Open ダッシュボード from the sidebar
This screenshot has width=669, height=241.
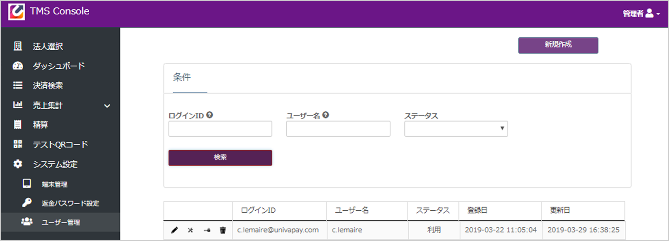point(58,66)
